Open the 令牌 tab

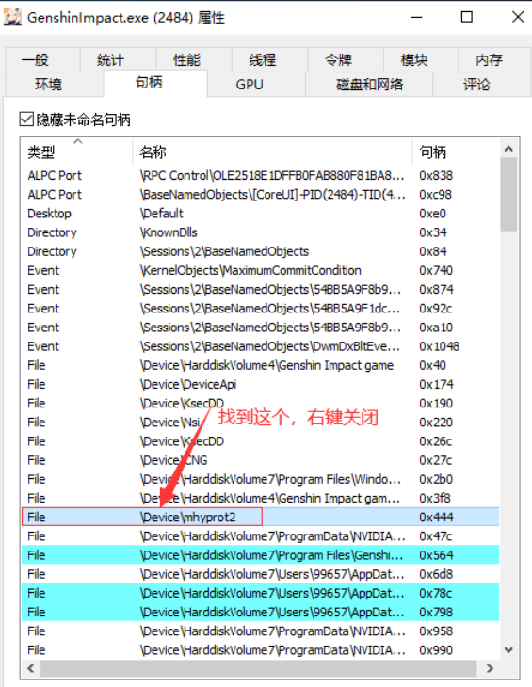(346, 59)
